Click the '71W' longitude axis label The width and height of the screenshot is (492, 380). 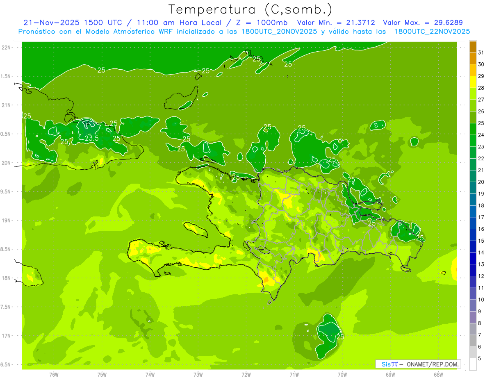point(294,375)
